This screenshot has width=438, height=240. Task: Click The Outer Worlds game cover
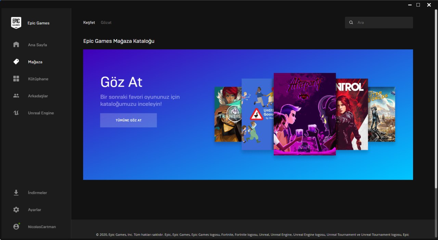(x=382, y=114)
